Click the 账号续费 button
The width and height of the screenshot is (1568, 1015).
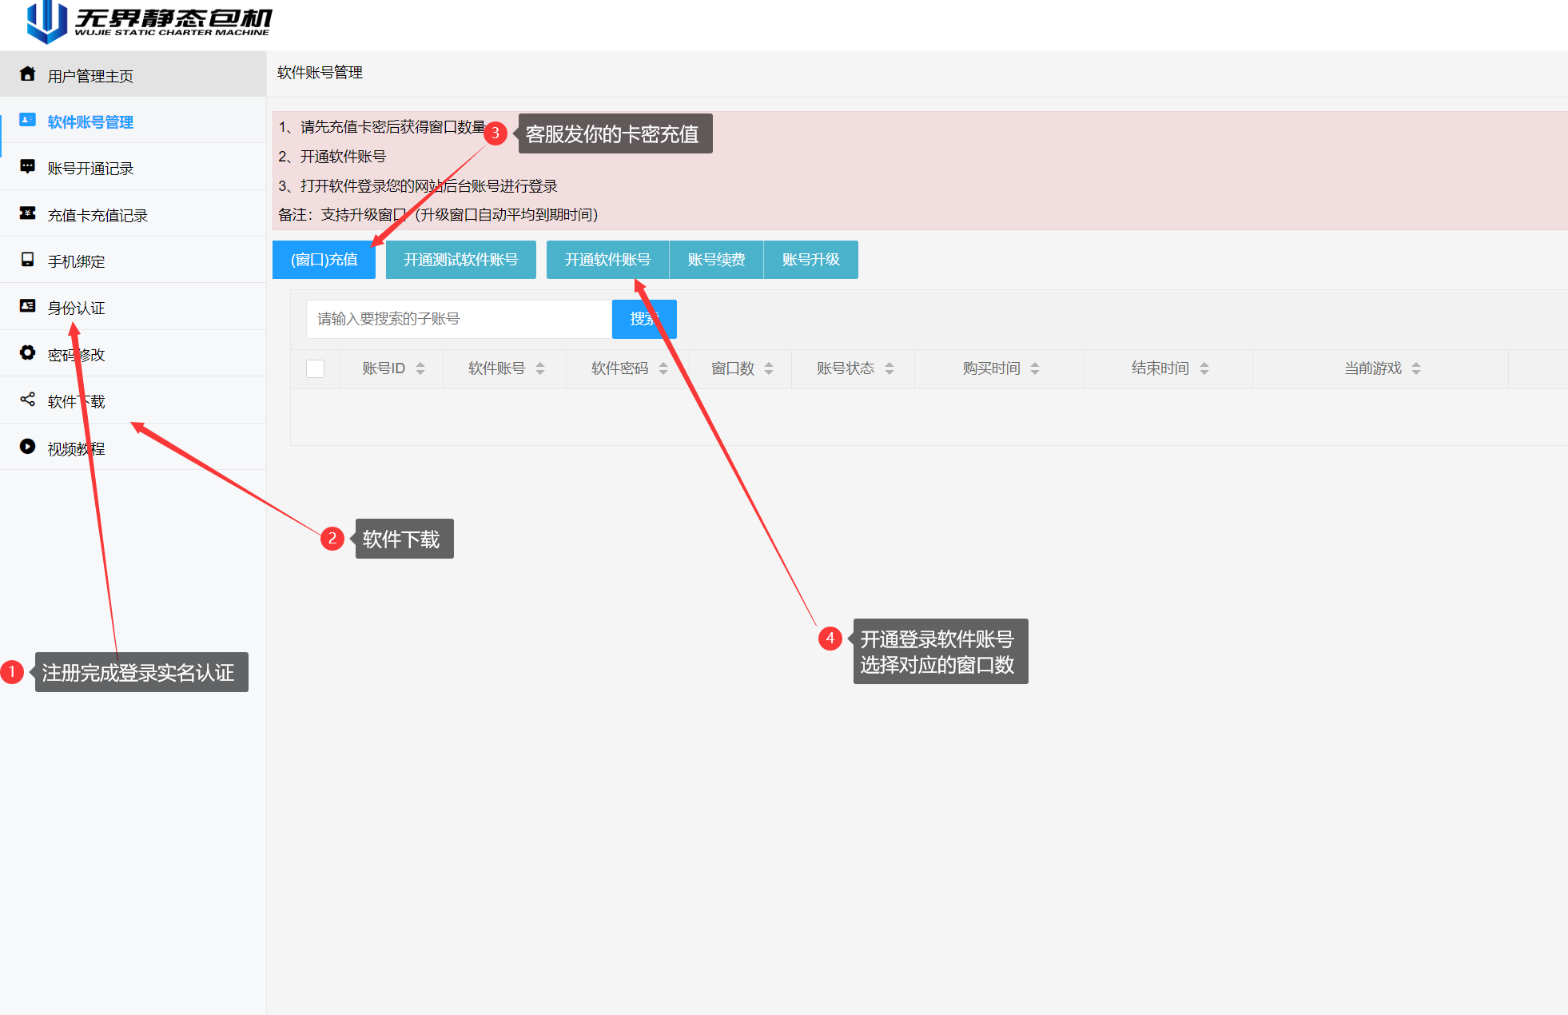tap(716, 260)
